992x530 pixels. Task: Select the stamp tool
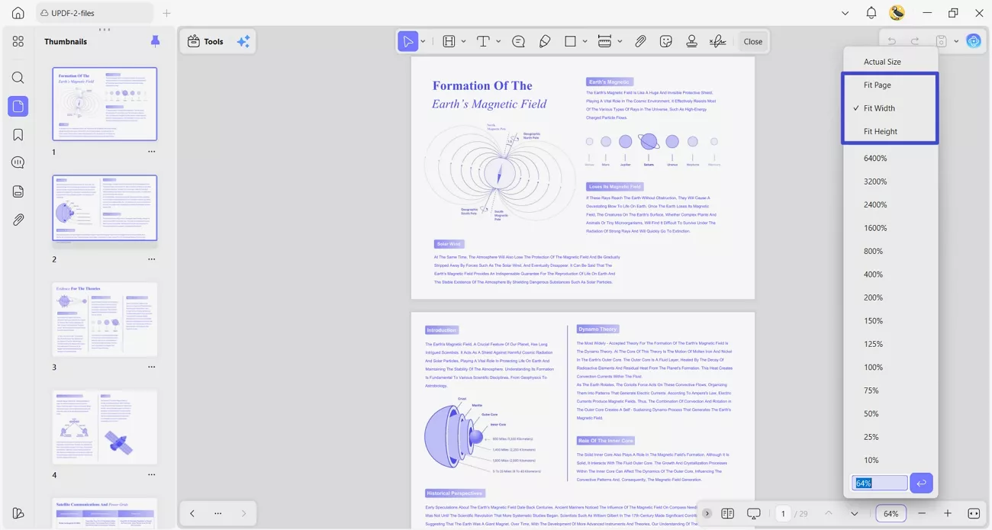pos(691,41)
